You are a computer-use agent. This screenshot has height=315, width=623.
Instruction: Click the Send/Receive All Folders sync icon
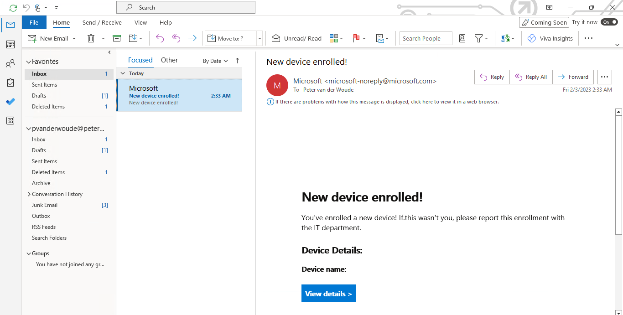click(13, 8)
